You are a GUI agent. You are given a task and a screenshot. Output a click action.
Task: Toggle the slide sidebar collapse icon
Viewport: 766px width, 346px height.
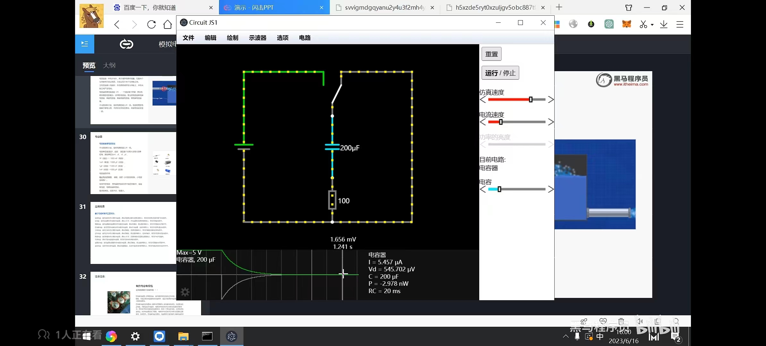(85, 44)
